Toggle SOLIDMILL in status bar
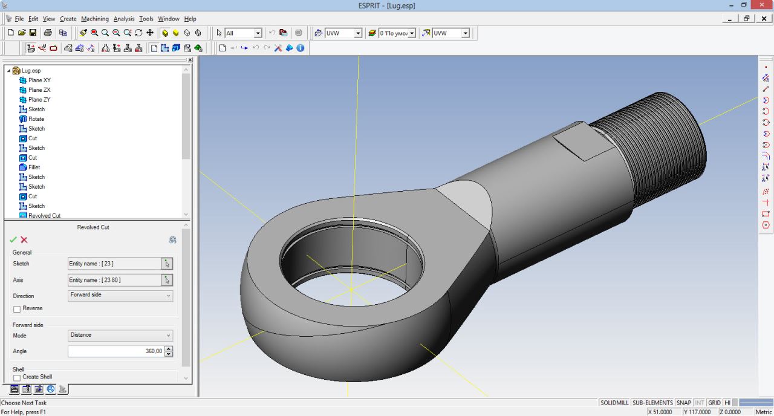774x416 pixels. [x=614, y=403]
